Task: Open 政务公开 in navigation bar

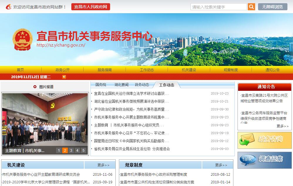Action: (x=63, y=70)
